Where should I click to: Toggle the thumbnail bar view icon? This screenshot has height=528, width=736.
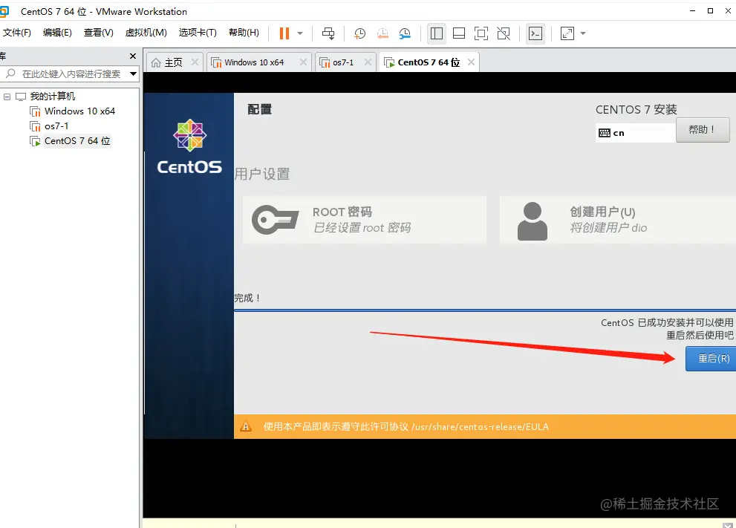(458, 33)
